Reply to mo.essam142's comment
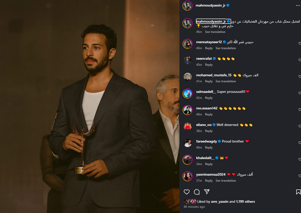The width and height of the screenshot is (301, 213). click(x=209, y=114)
